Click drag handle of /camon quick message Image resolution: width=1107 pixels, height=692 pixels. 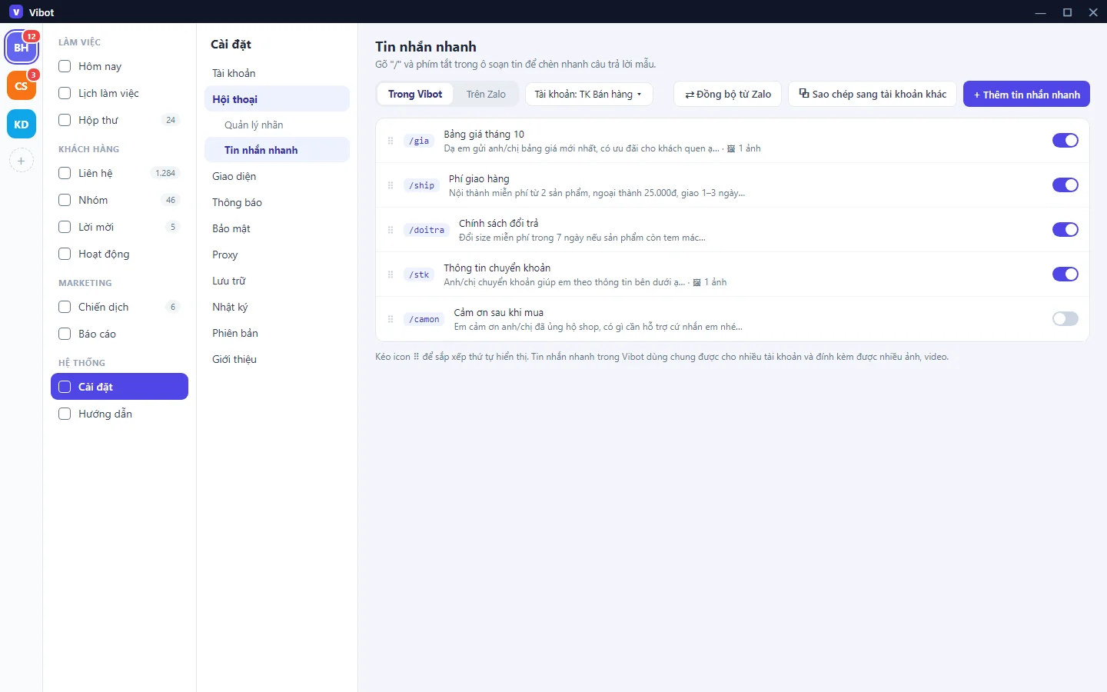391,319
